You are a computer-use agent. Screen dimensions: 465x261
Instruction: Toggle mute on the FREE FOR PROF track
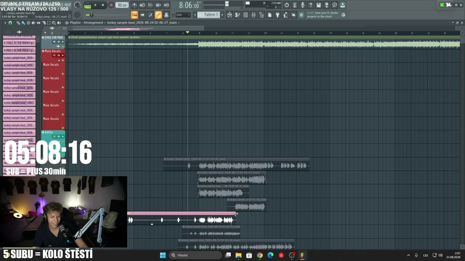(63, 46)
